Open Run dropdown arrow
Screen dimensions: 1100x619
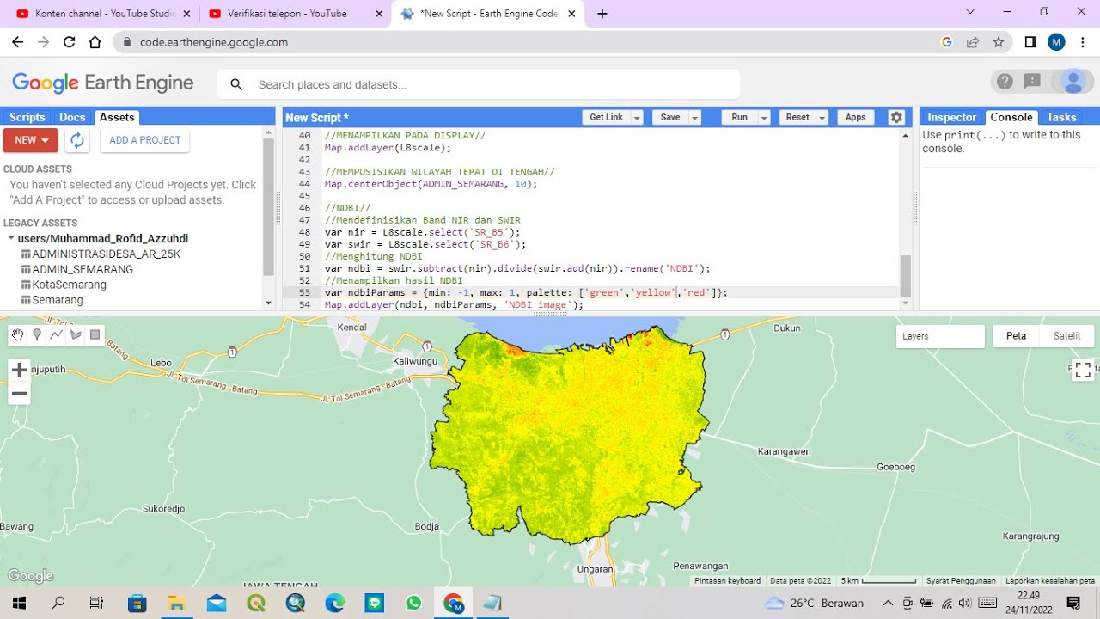coord(764,118)
